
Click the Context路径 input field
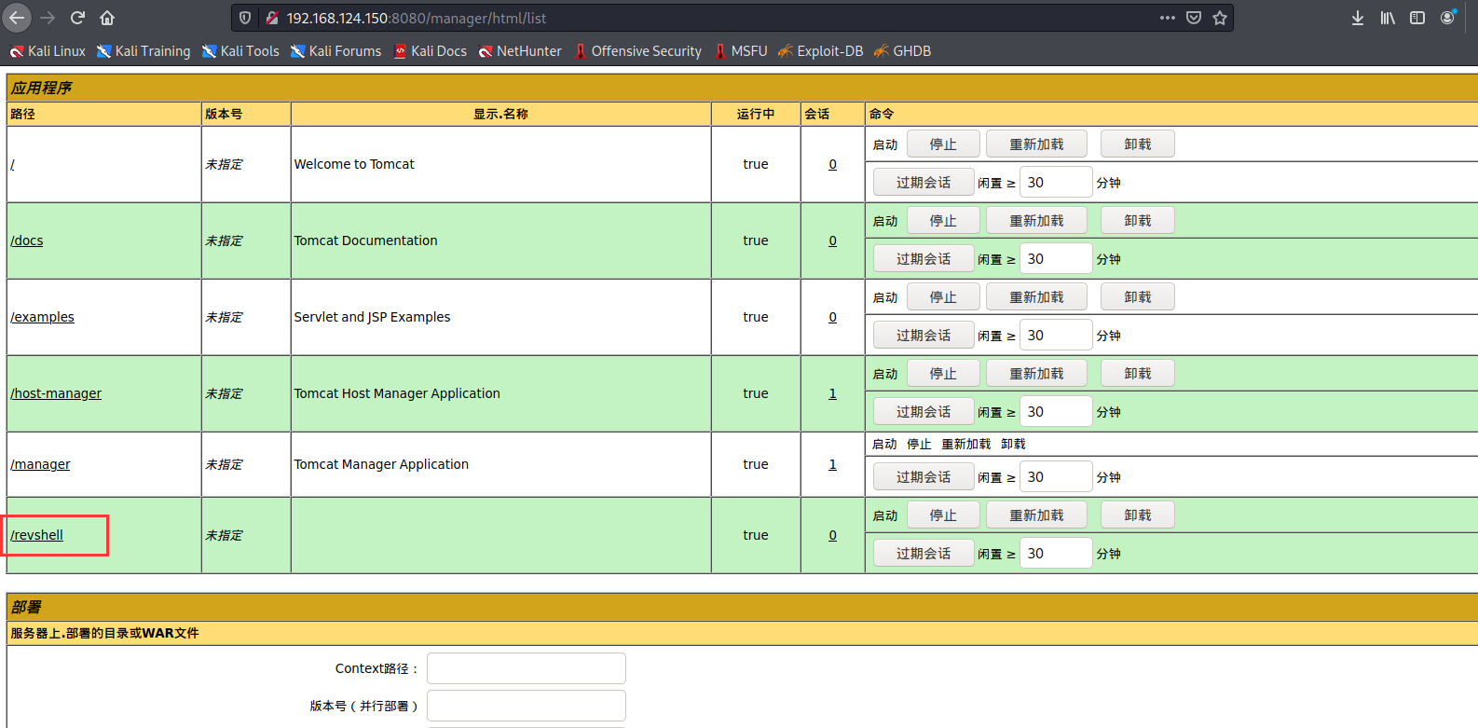(x=527, y=668)
